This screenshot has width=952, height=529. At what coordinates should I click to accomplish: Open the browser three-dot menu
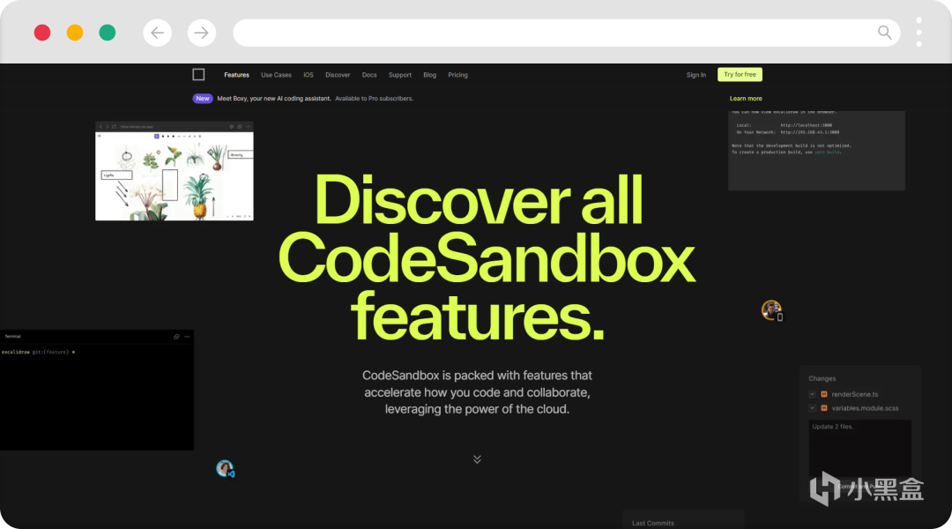pos(919,33)
